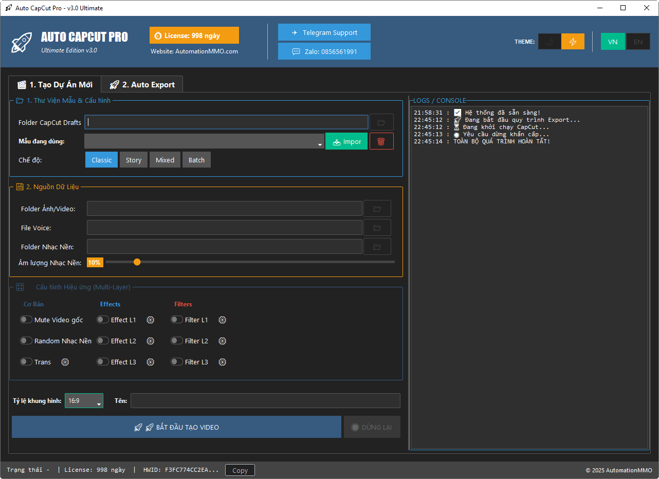The image size is (659, 479).
Task: Select the lightning bolt theme icon
Action: 573,42
